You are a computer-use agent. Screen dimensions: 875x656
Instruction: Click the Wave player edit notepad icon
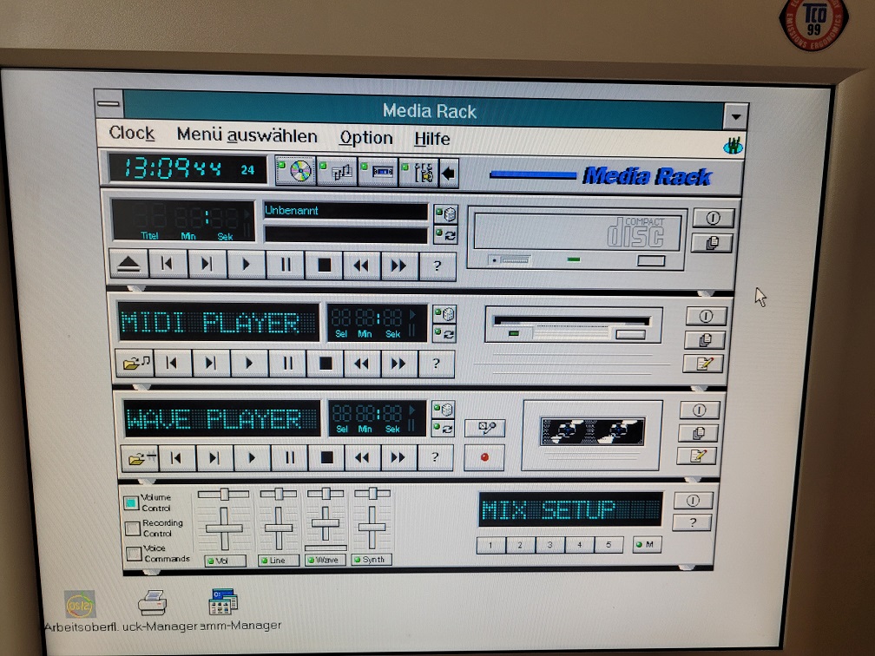point(696,456)
